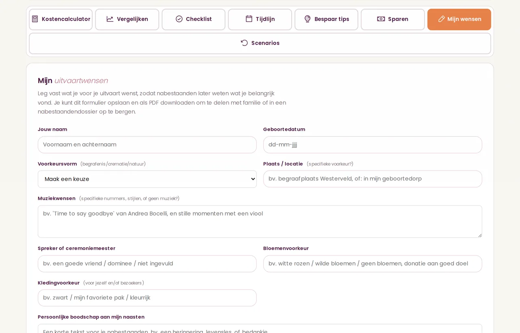Open the Bespaar tips tab
The image size is (520, 333).
point(326,19)
